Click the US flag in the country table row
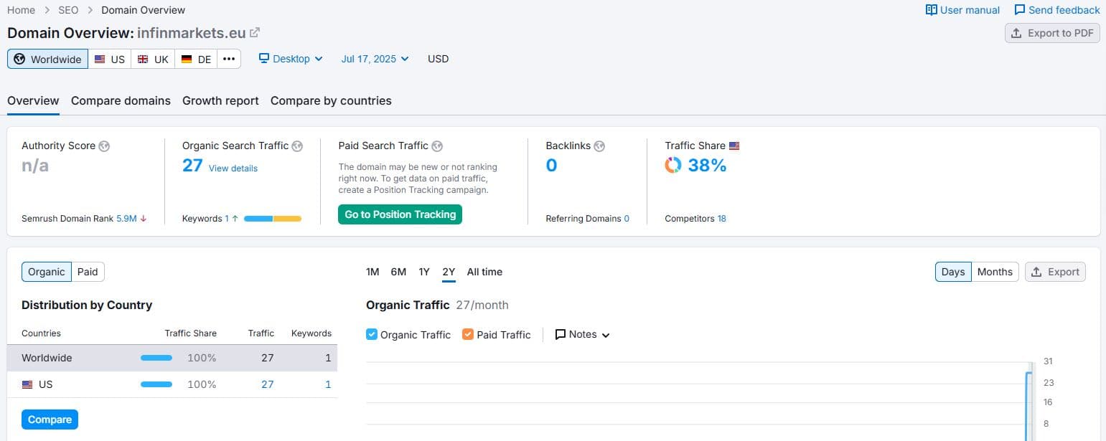1106x441 pixels. [27, 384]
